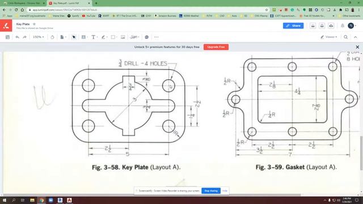Open the Sign signature dropdown
The height and width of the screenshot is (204, 363).
pyautogui.click(x=134, y=37)
